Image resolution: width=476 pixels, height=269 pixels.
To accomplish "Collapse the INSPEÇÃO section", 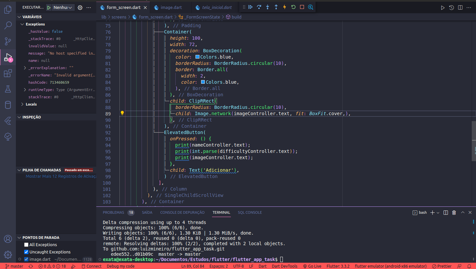I will coord(19,117).
